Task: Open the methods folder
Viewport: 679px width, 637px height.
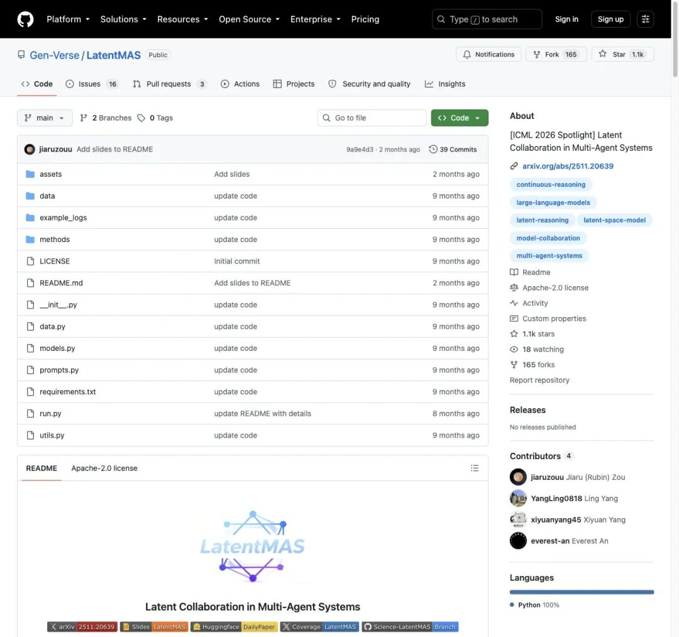Action: [55, 240]
